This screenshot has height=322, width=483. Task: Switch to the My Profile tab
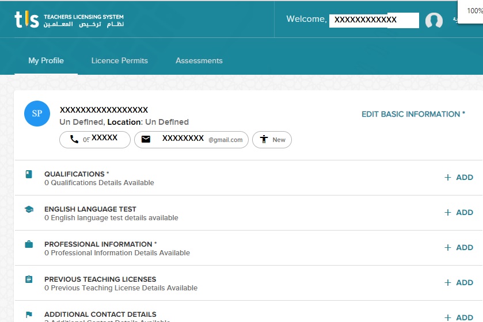46,60
